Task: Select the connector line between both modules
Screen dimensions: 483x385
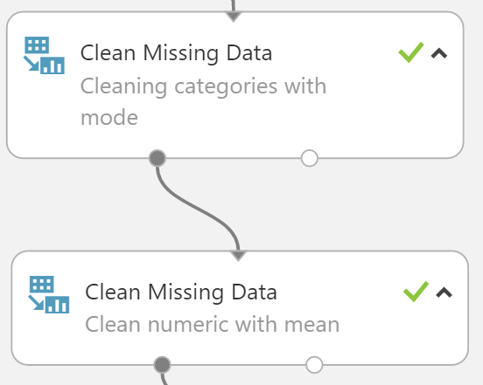Action: coord(199,210)
